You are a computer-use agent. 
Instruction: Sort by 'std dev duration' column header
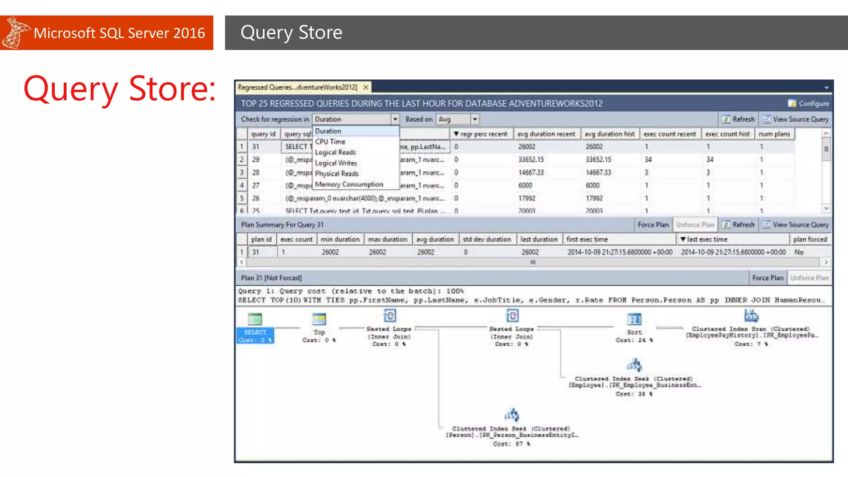click(x=487, y=239)
